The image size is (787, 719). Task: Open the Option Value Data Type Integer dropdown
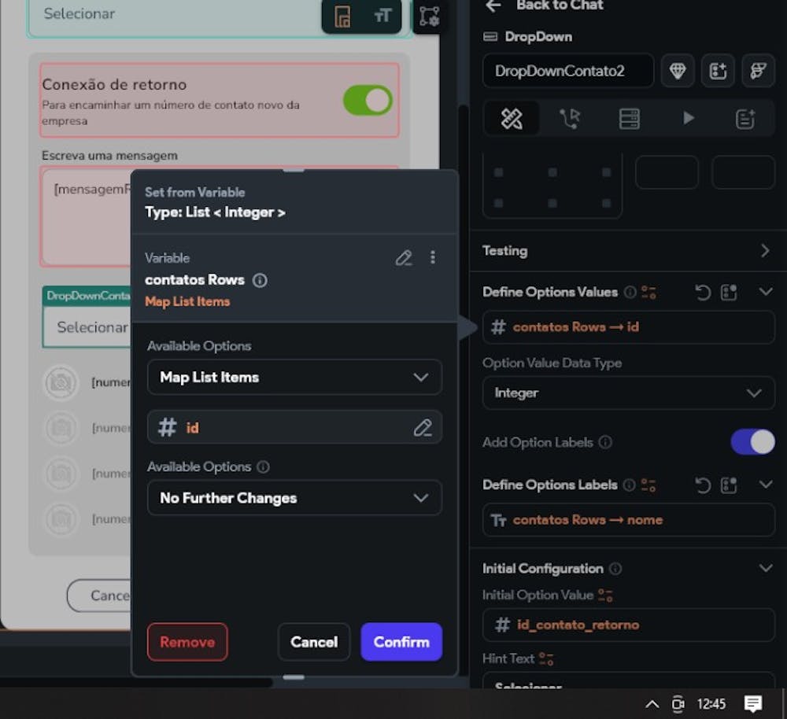click(628, 393)
